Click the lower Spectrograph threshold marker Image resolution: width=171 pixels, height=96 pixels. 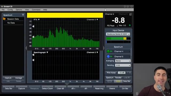(x=33, y=60)
